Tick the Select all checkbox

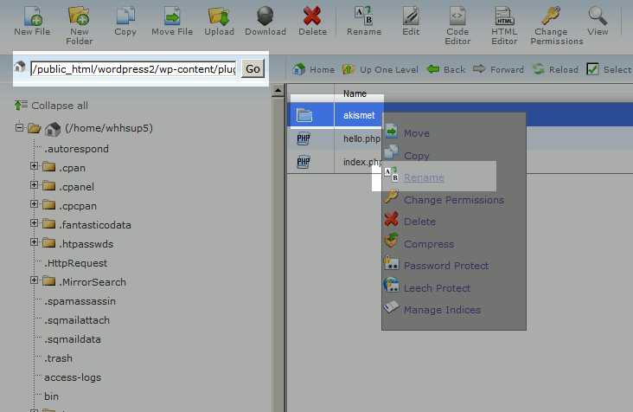pyautogui.click(x=593, y=69)
